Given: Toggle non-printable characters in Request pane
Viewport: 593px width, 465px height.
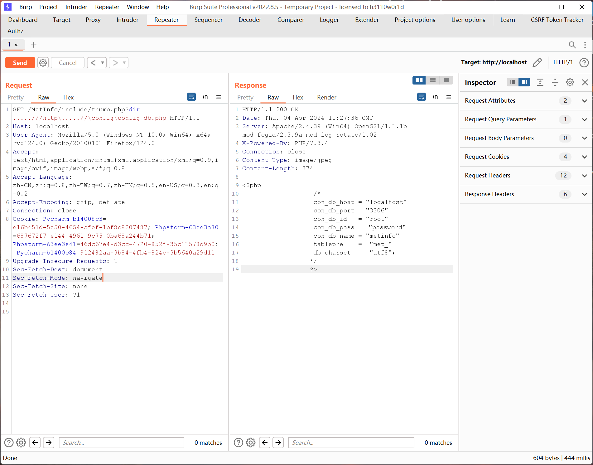Looking at the screenshot, I should 205,97.
